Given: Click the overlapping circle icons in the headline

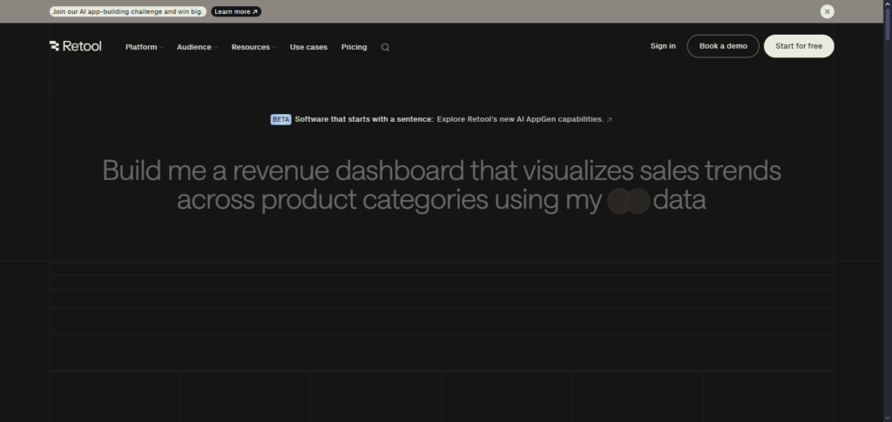Looking at the screenshot, I should point(628,201).
